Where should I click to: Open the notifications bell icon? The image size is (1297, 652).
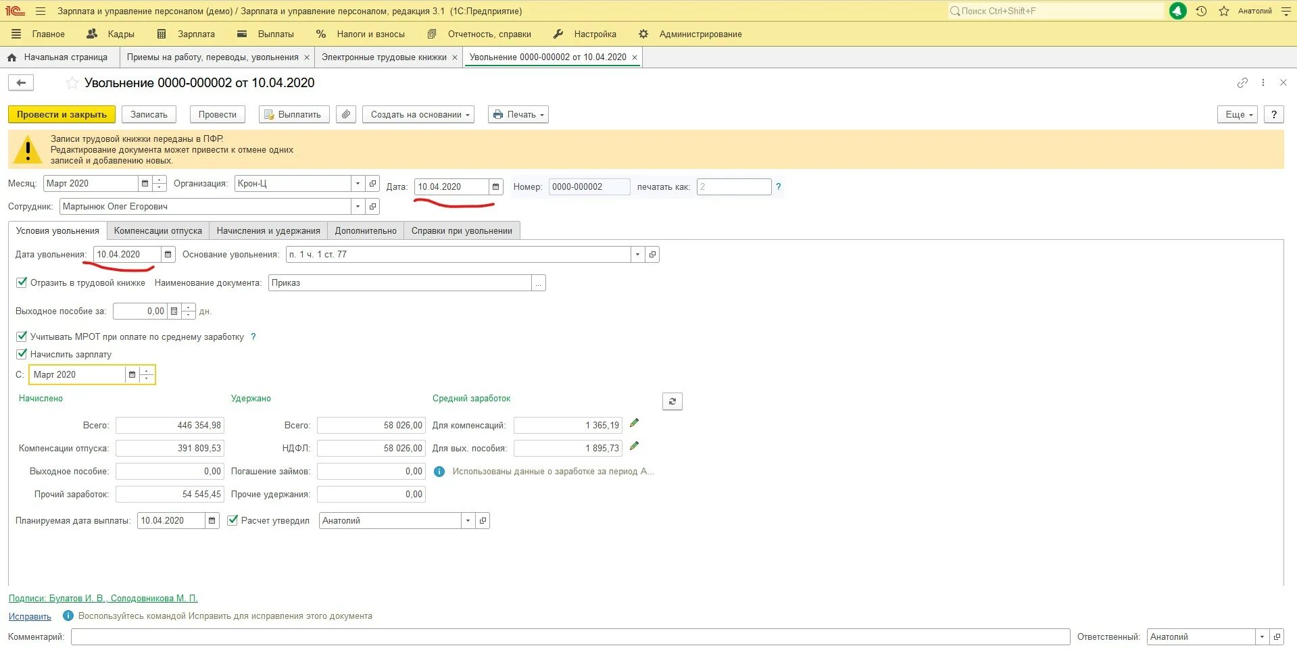click(1178, 11)
